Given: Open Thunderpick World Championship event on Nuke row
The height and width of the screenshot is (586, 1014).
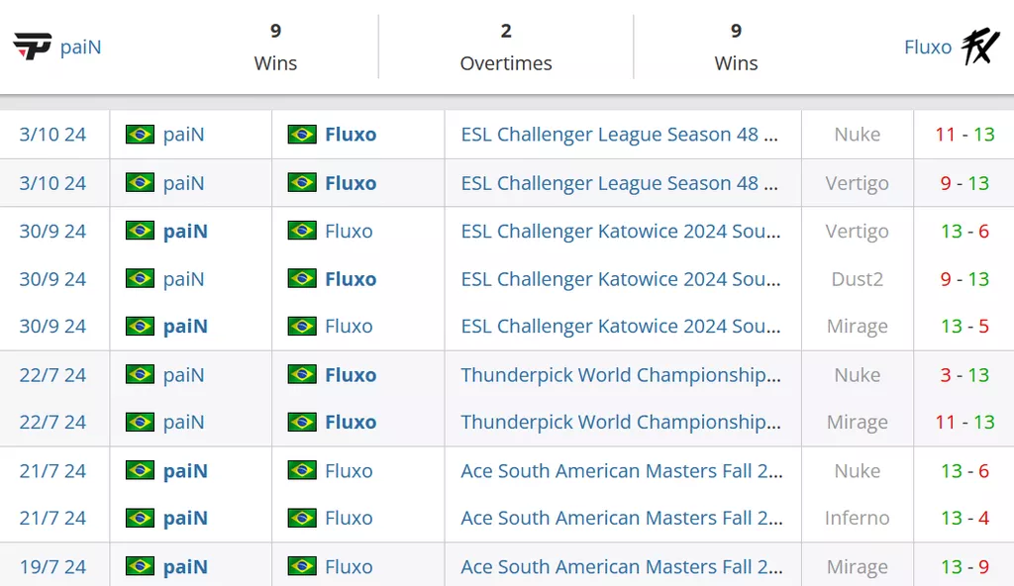Looking at the screenshot, I should click(619, 375).
